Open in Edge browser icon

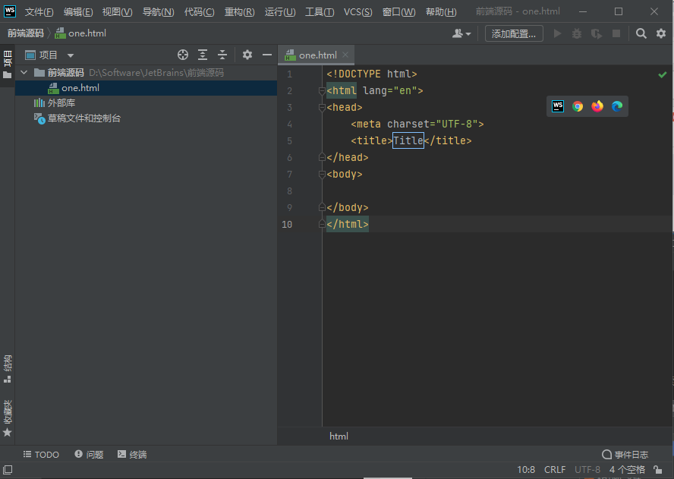click(x=617, y=106)
